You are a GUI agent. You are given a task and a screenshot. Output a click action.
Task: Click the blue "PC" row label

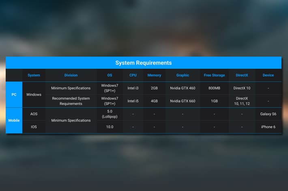click(x=14, y=94)
